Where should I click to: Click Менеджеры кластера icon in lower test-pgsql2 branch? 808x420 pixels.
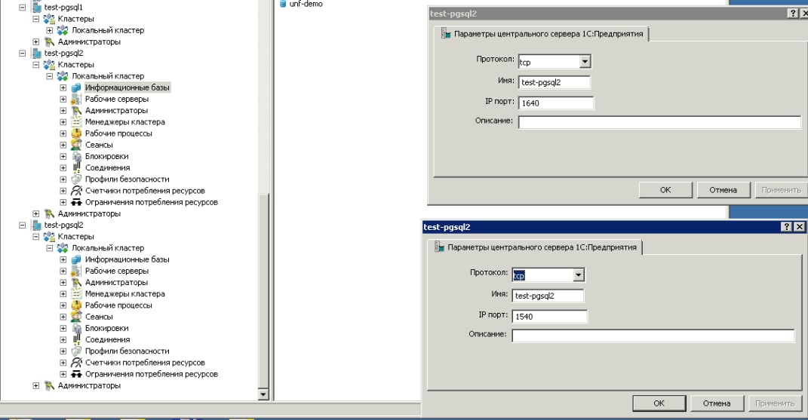(x=76, y=294)
